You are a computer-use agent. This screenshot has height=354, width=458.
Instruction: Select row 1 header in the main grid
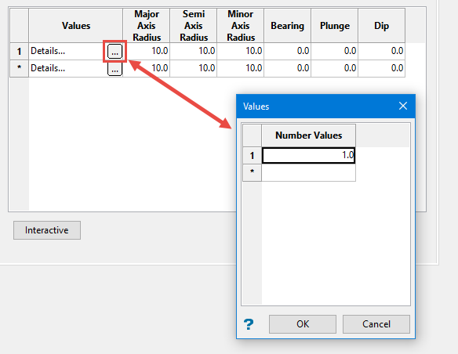20,52
